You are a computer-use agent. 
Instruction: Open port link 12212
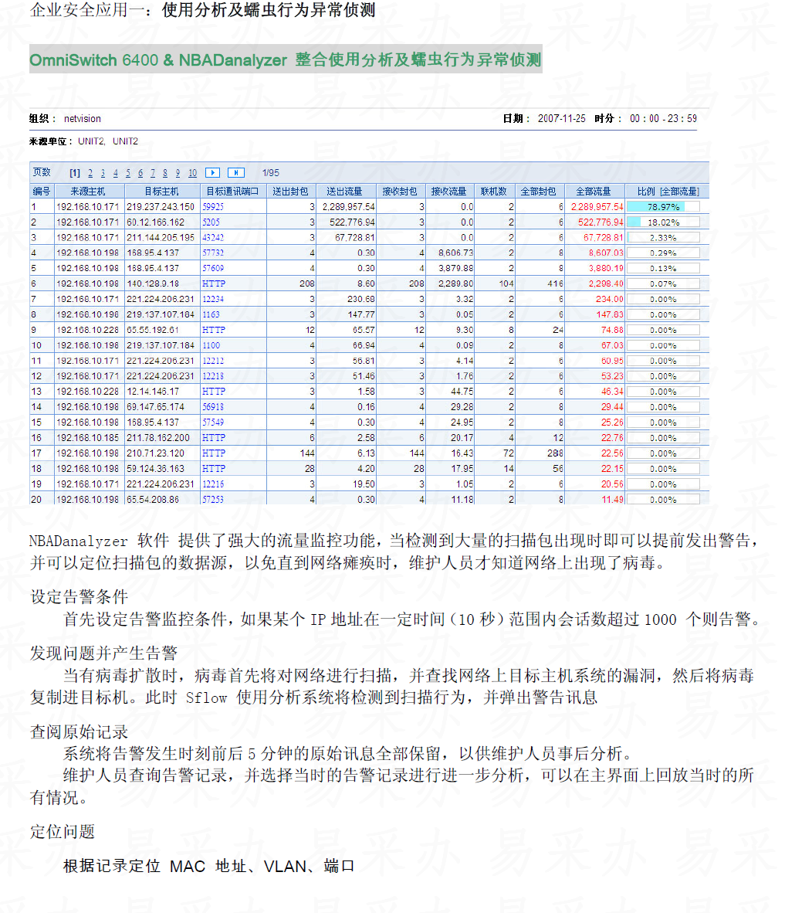click(213, 361)
